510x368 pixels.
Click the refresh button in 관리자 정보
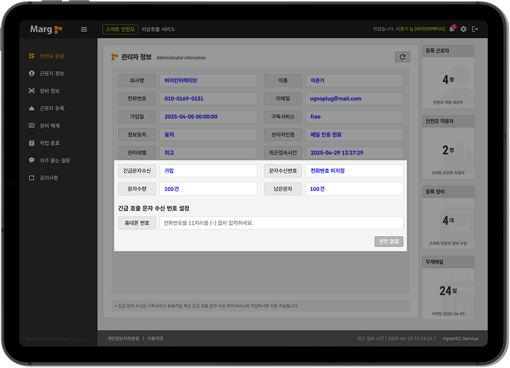click(x=402, y=57)
